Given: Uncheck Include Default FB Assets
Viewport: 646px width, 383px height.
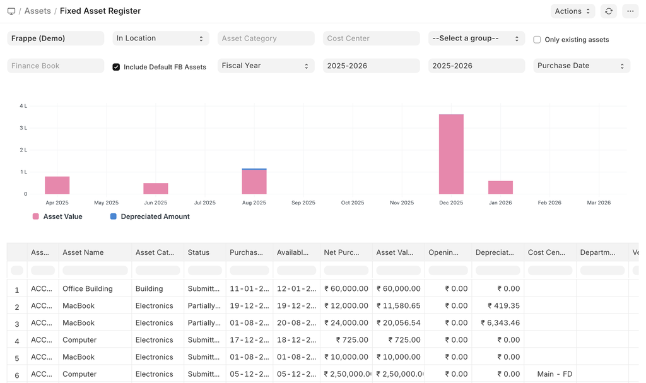Looking at the screenshot, I should click(116, 67).
